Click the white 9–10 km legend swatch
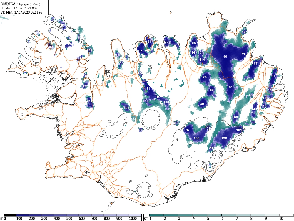The height and width of the screenshot is (221, 294). (272, 215)
